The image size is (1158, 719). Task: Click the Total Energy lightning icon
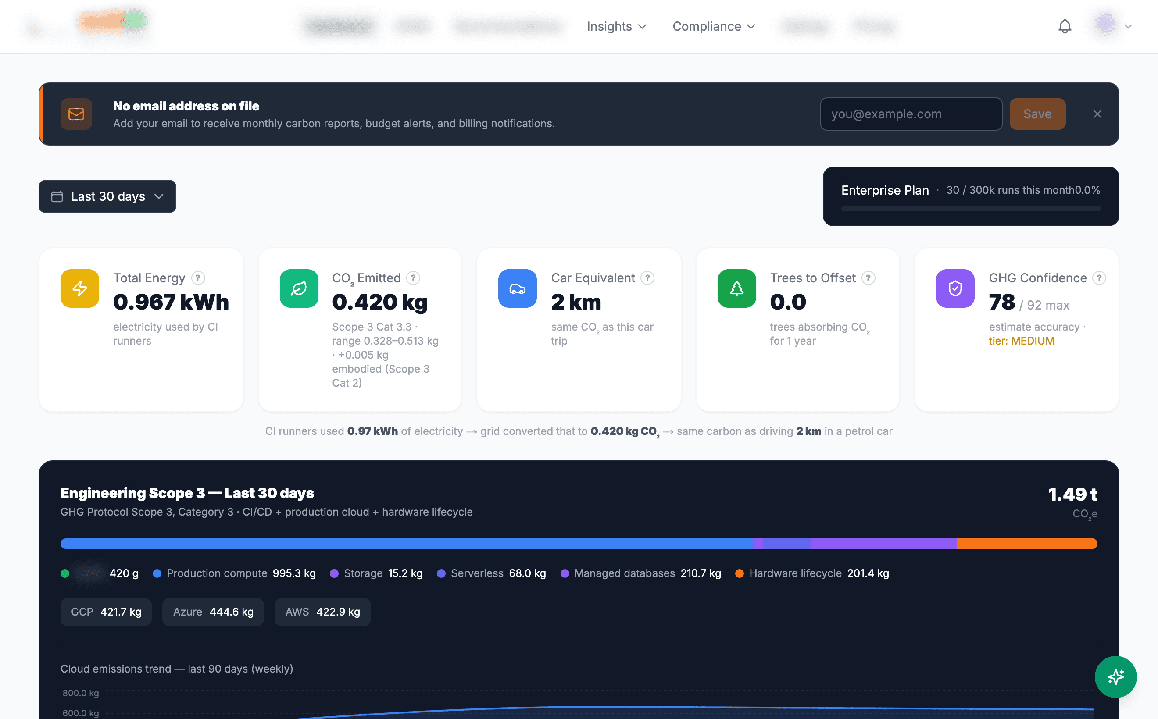79,288
